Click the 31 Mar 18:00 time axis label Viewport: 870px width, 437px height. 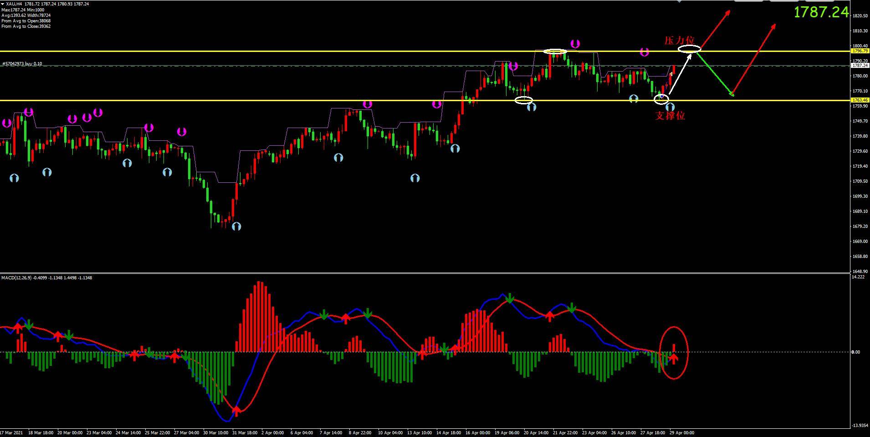point(246,433)
